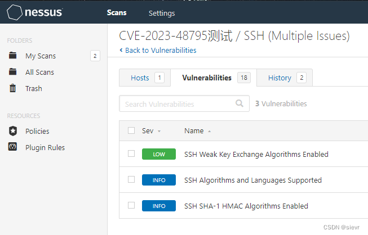Focus the Search Vulnerabilities input field

coord(184,103)
